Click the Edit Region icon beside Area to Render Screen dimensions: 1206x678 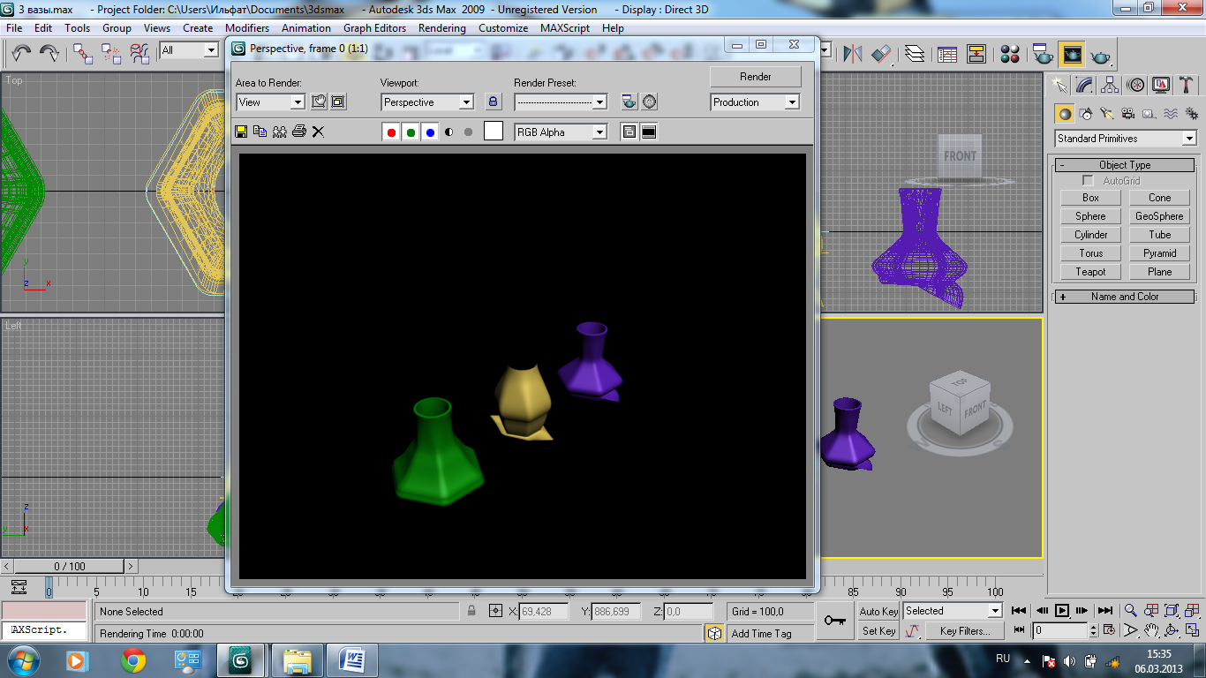click(319, 102)
